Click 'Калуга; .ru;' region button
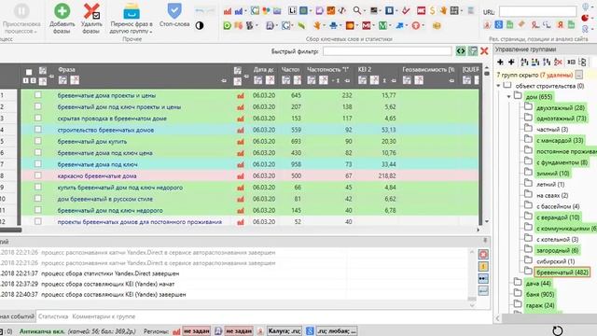 284,330
